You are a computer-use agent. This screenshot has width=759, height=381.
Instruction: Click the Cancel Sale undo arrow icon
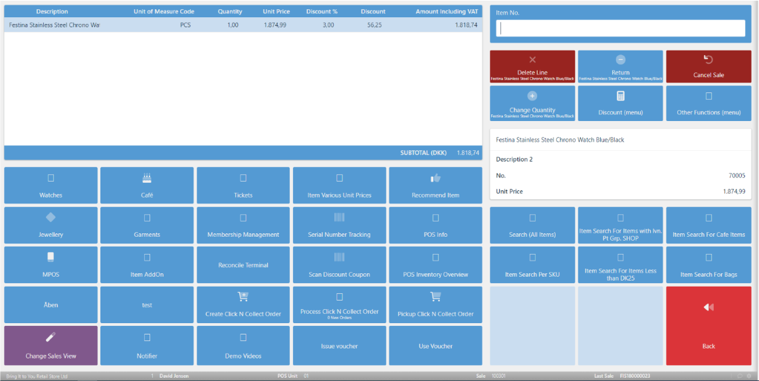(x=708, y=60)
